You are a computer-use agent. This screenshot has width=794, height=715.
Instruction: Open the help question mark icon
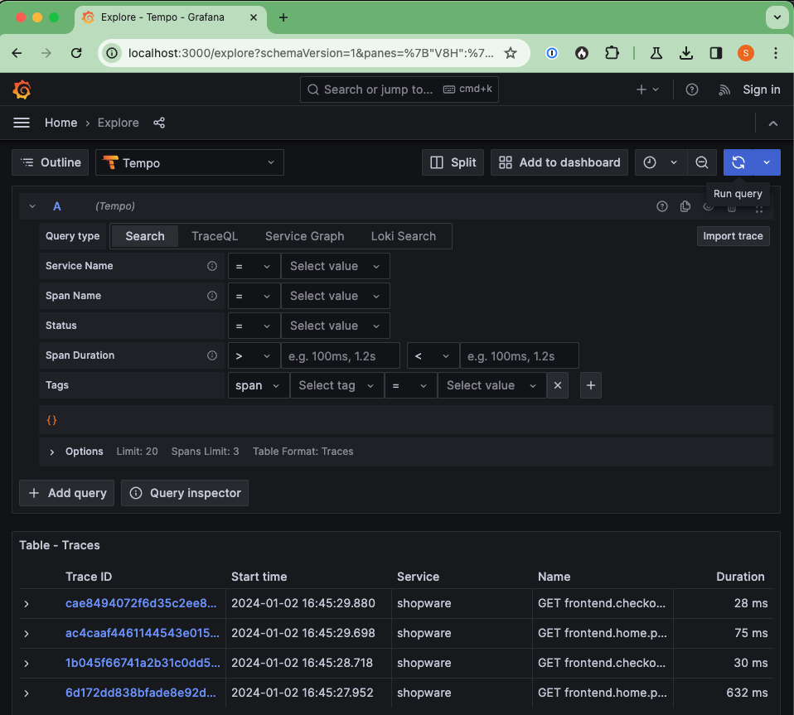click(x=692, y=89)
